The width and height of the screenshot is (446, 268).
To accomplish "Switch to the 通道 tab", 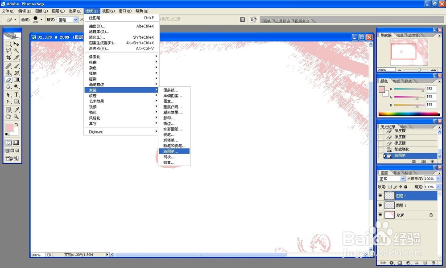I will tap(396, 173).
